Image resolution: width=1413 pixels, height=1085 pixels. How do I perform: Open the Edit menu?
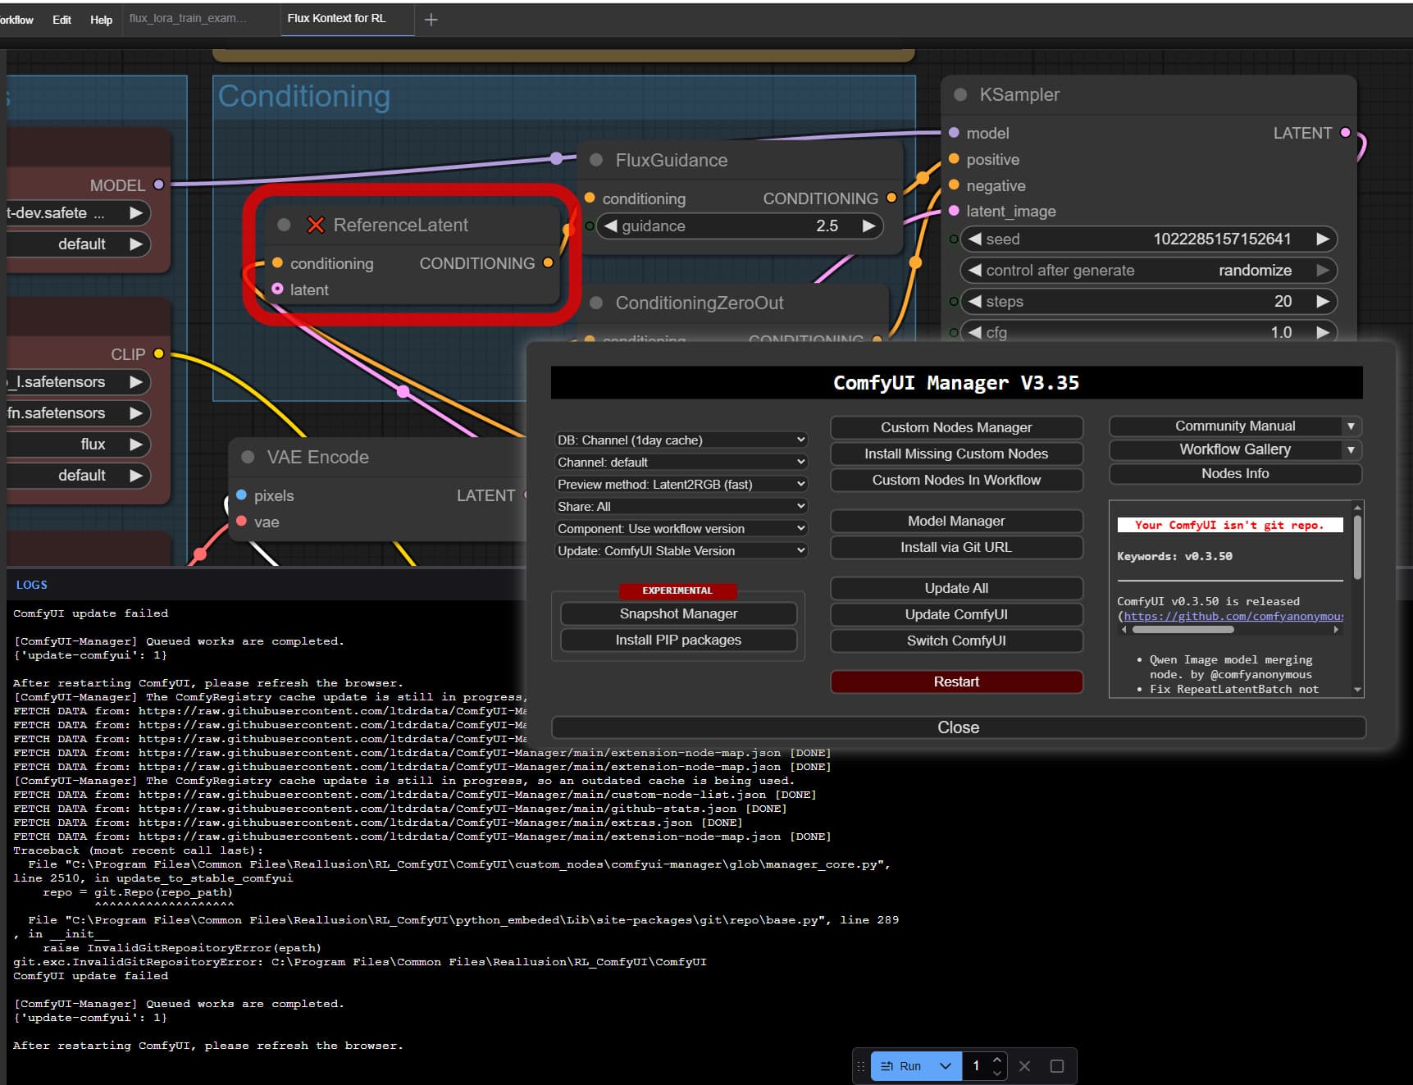click(x=62, y=20)
